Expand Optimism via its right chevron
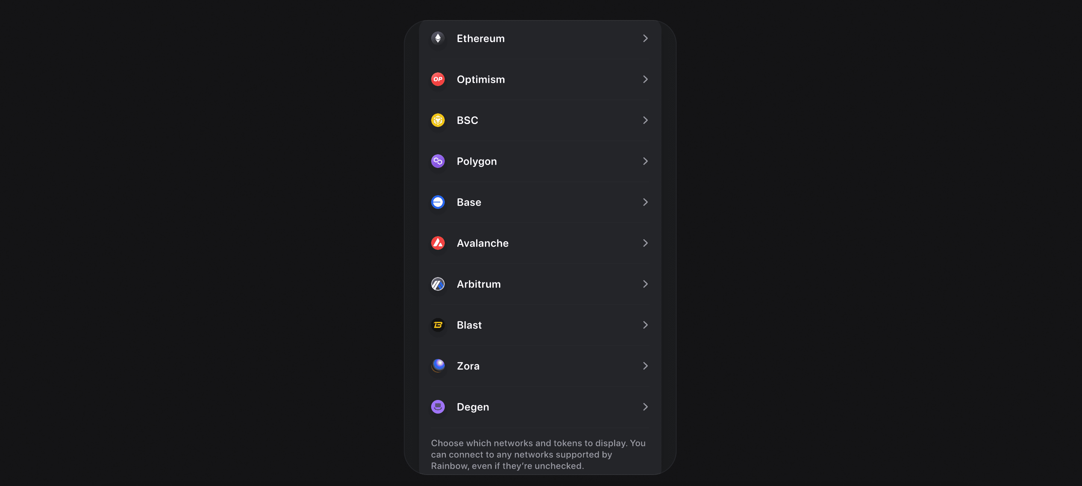Image resolution: width=1082 pixels, height=486 pixels. [x=645, y=79]
